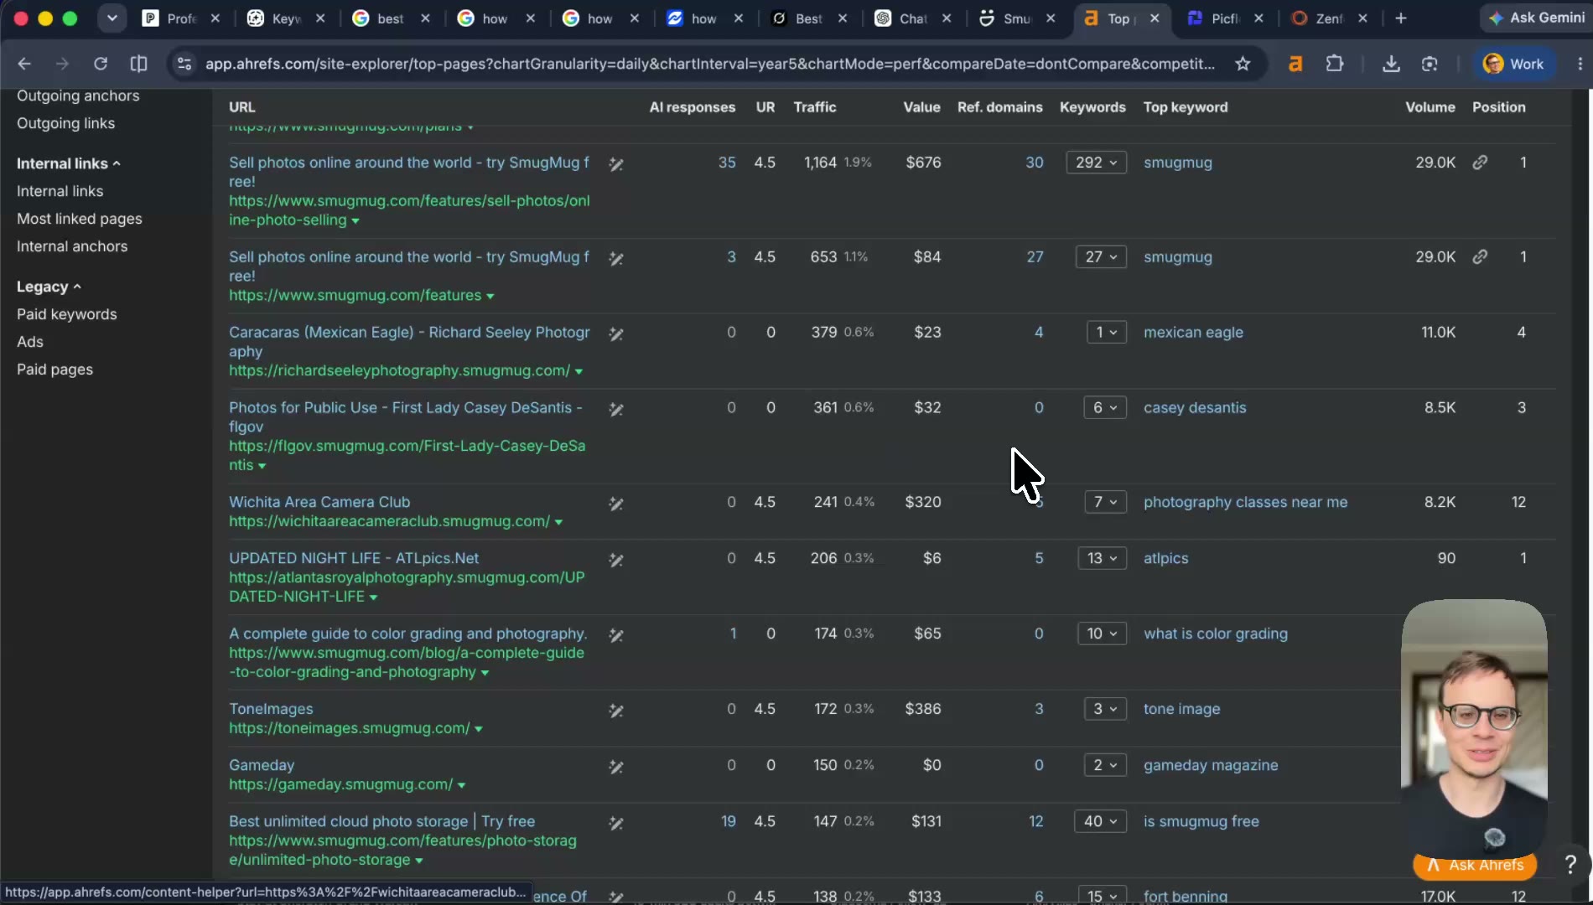Screen dimensions: 1593x905
Task: Click the AI content helper icon for the Wichita Area Camera Club row
Action: [x=615, y=504]
